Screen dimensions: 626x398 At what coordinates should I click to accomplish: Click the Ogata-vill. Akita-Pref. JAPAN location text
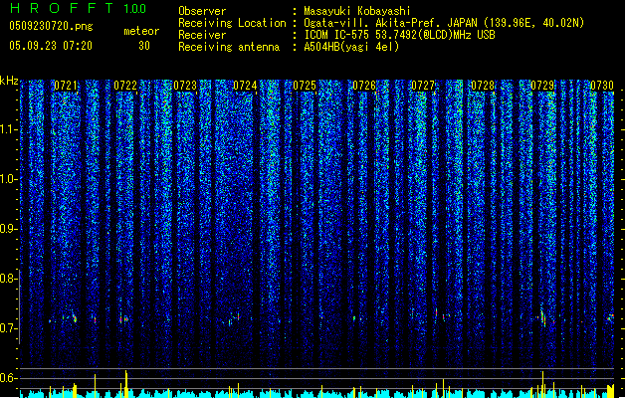pyautogui.click(x=444, y=23)
